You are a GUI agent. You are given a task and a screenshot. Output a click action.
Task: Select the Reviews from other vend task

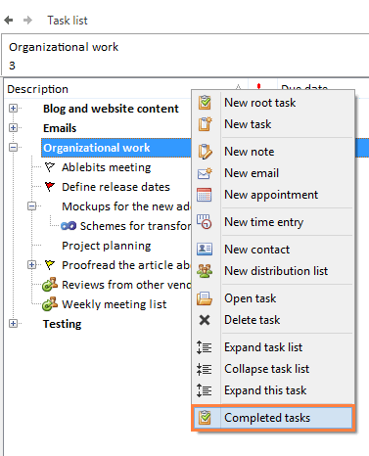pyautogui.click(x=126, y=285)
